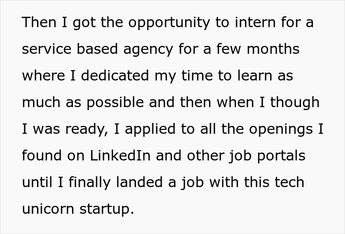Click the word "openings" in the paragraph

tap(281, 129)
